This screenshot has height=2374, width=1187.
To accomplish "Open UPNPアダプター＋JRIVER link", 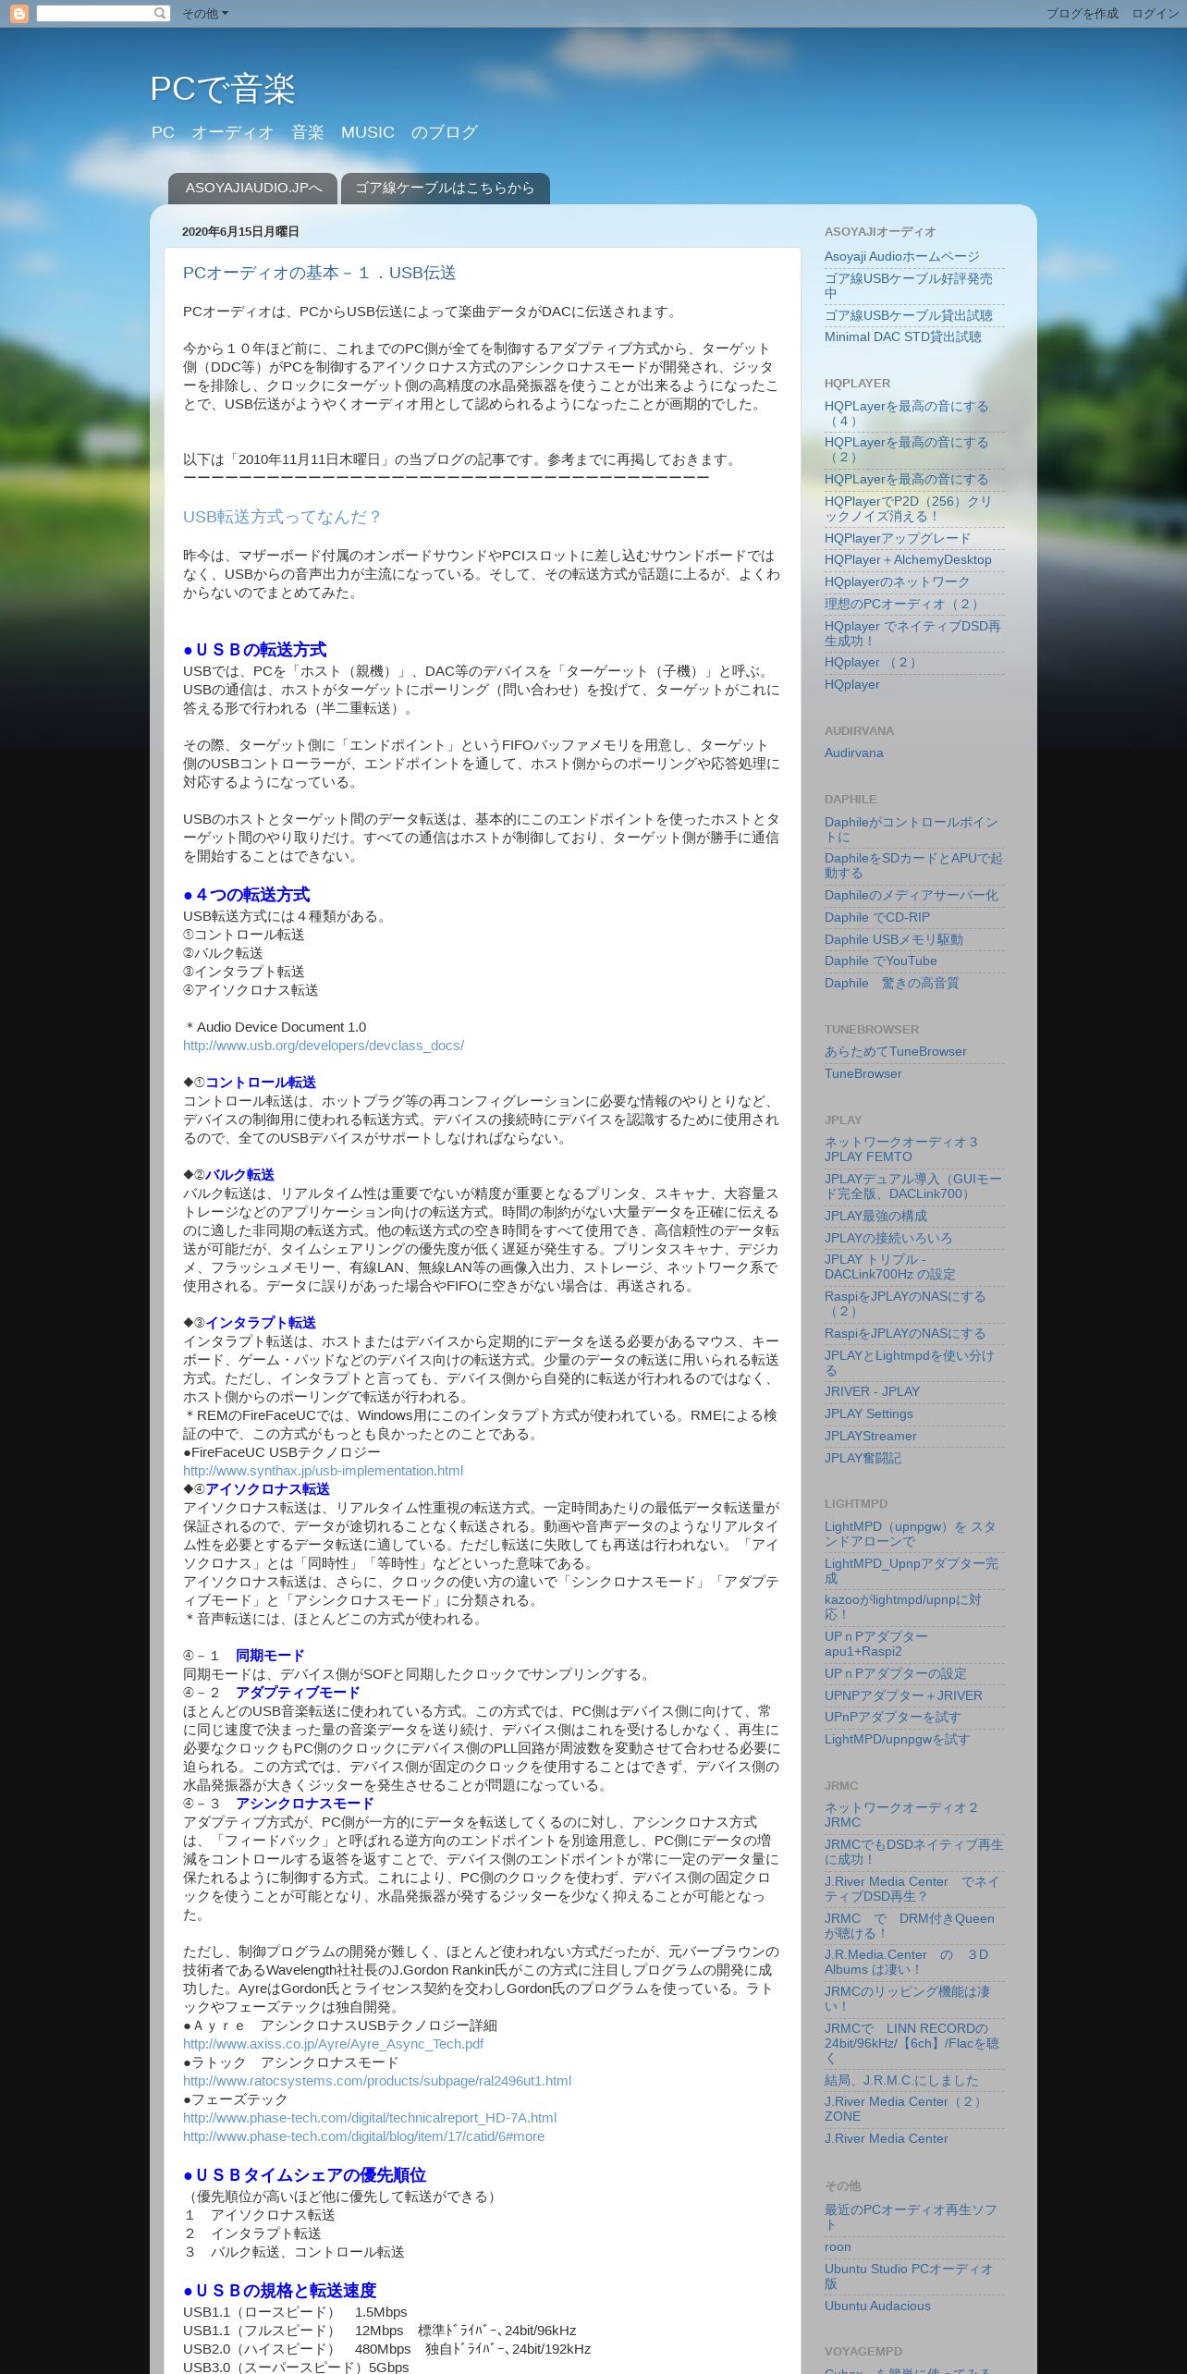I will tap(904, 1695).
